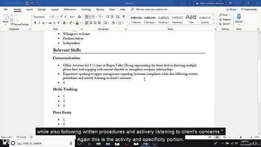Viewport: 261px width, 147px height.
Task: Increase font size with Grow Font
Action: (x=62, y=17)
